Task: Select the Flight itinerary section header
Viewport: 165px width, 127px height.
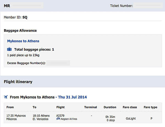Action: [18, 82]
